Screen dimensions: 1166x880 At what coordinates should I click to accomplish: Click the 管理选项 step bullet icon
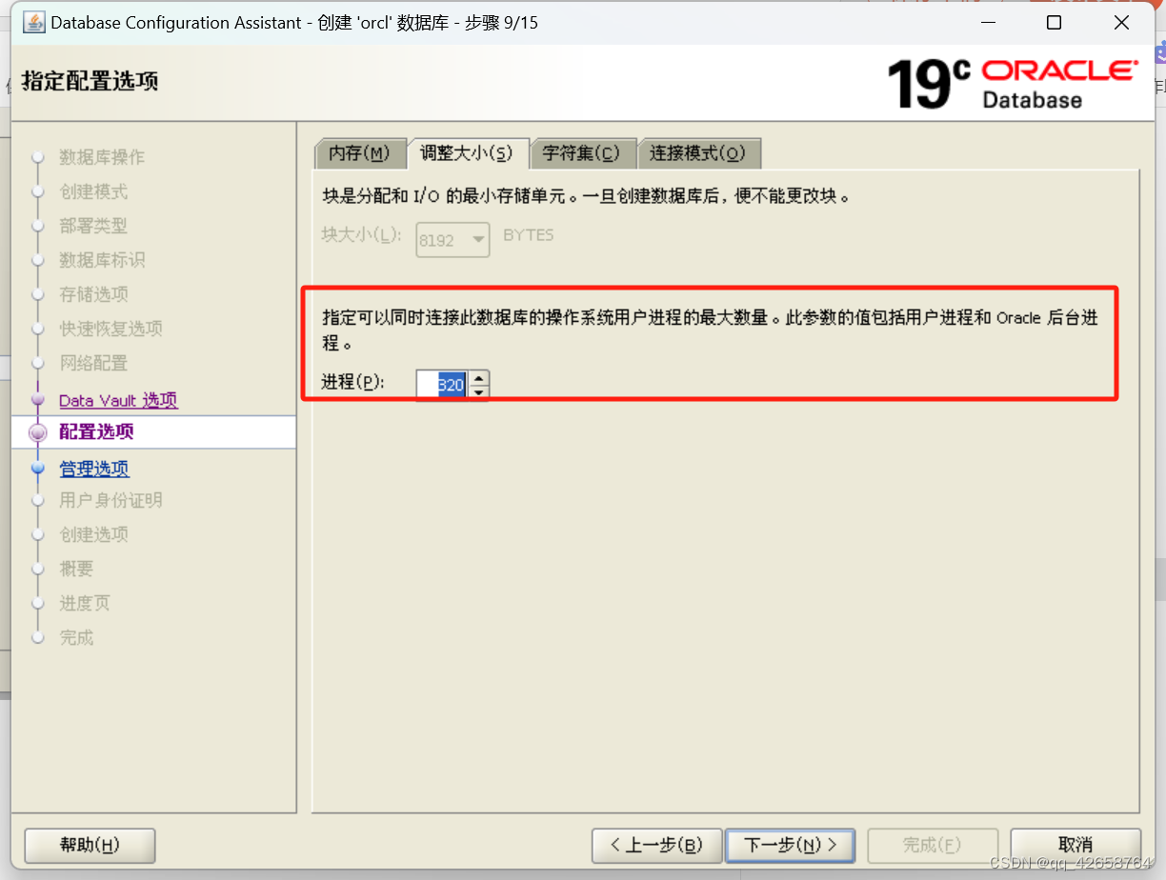coord(38,469)
